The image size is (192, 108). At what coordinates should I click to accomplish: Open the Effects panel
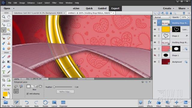pyautogui.click(x=150, y=103)
